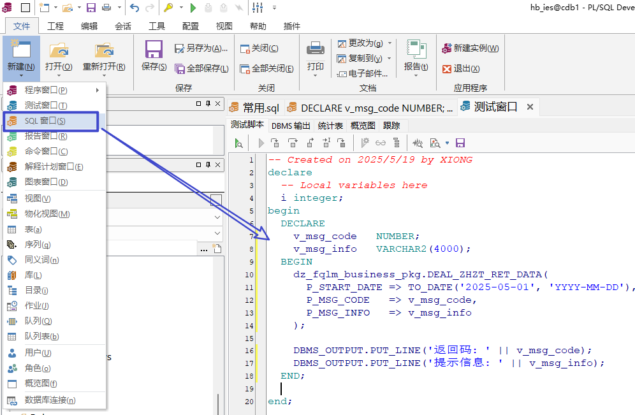Expand the 更改为 dropdown arrow

click(x=390, y=43)
